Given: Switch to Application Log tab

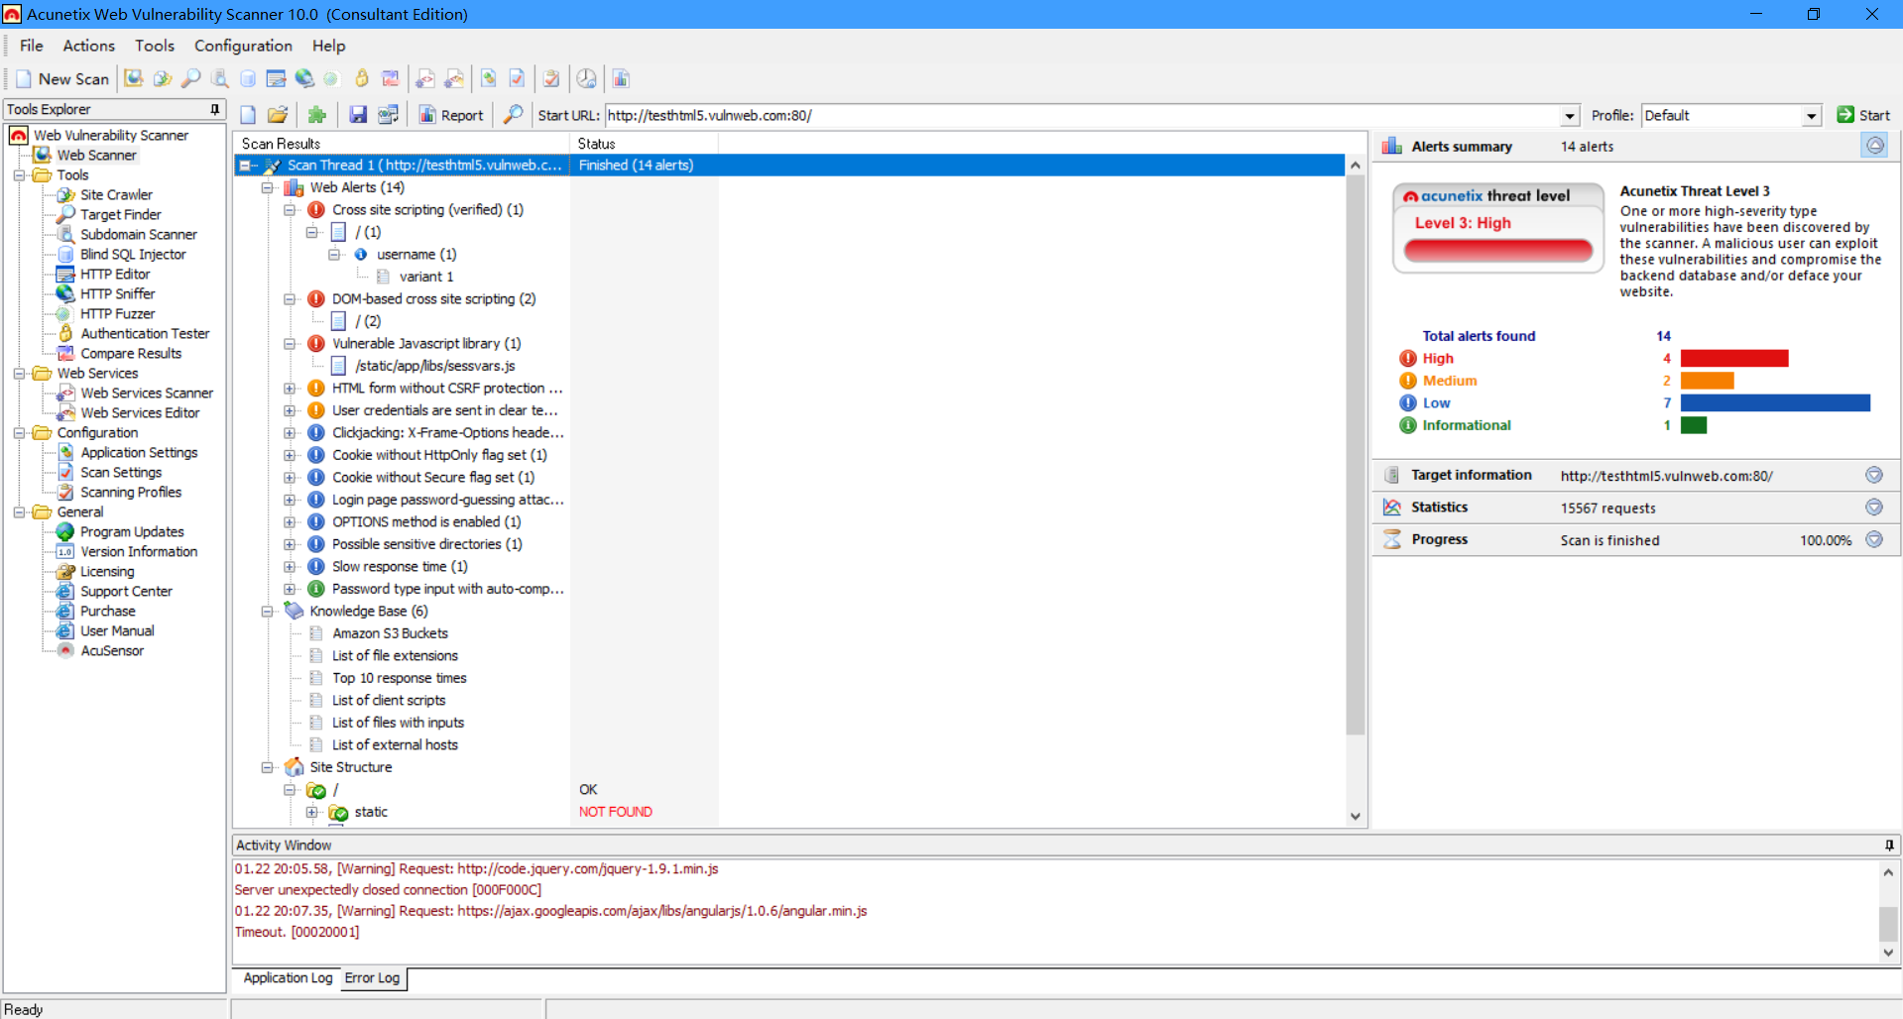Looking at the screenshot, I should [288, 977].
